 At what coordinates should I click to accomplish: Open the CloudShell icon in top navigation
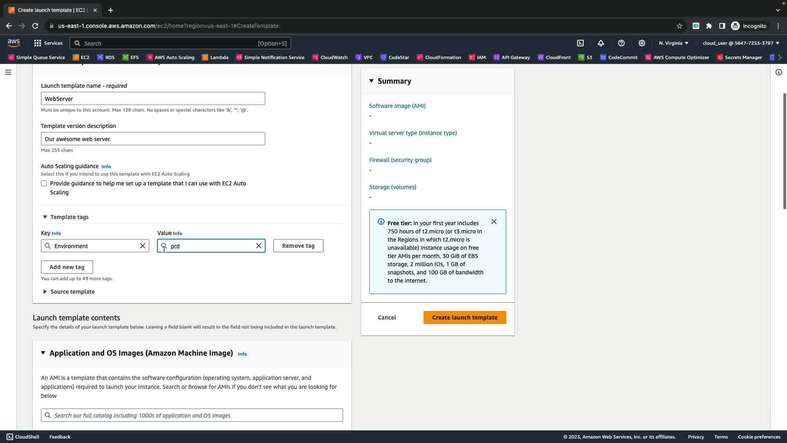(x=580, y=43)
